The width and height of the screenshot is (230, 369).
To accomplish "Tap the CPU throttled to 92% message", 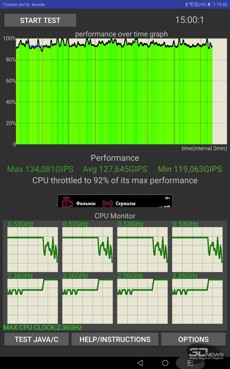I will click(115, 180).
